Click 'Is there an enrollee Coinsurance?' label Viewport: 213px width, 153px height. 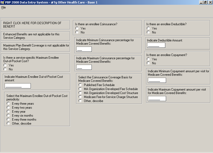(96, 24)
